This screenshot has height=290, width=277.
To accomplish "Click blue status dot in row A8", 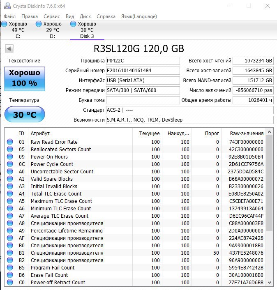I will click(x=10, y=223).
